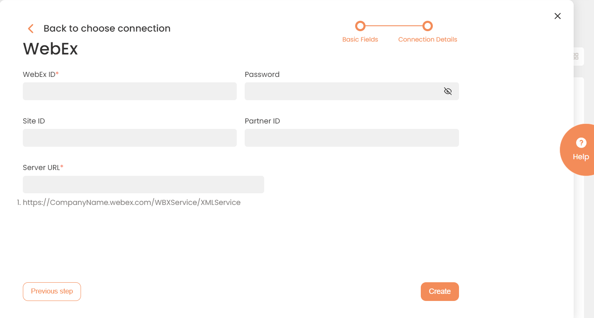Focus the Site ID input field
The image size is (594, 318).
click(x=130, y=138)
